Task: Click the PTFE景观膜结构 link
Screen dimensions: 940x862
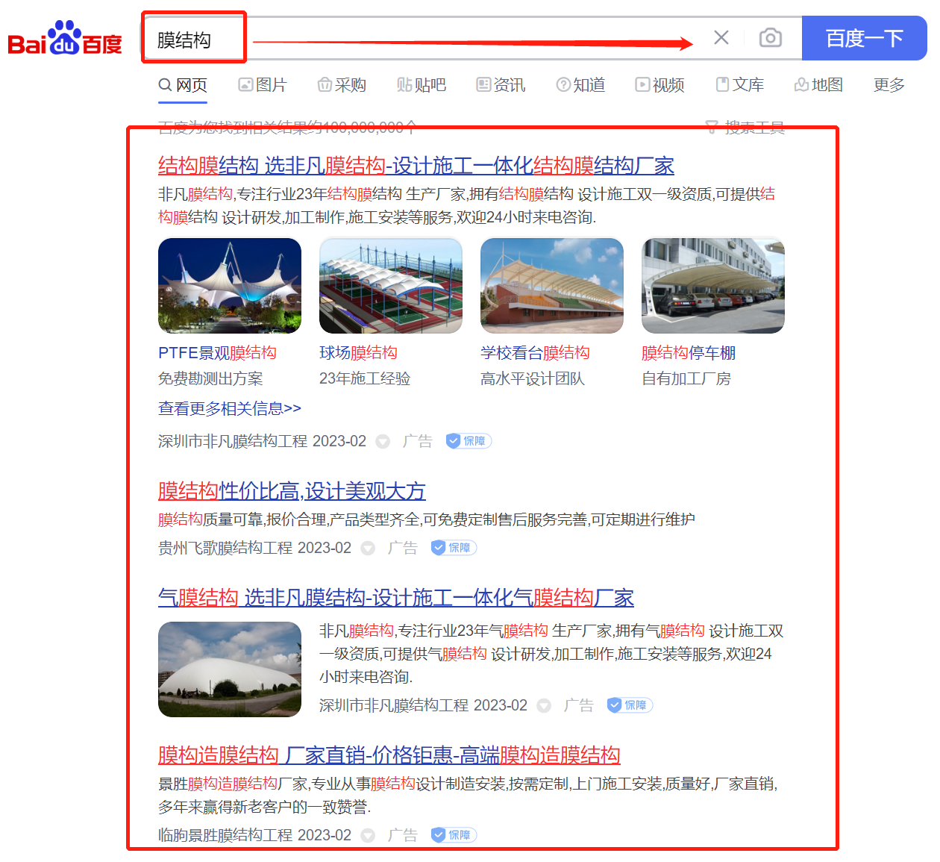Action: 217,353
